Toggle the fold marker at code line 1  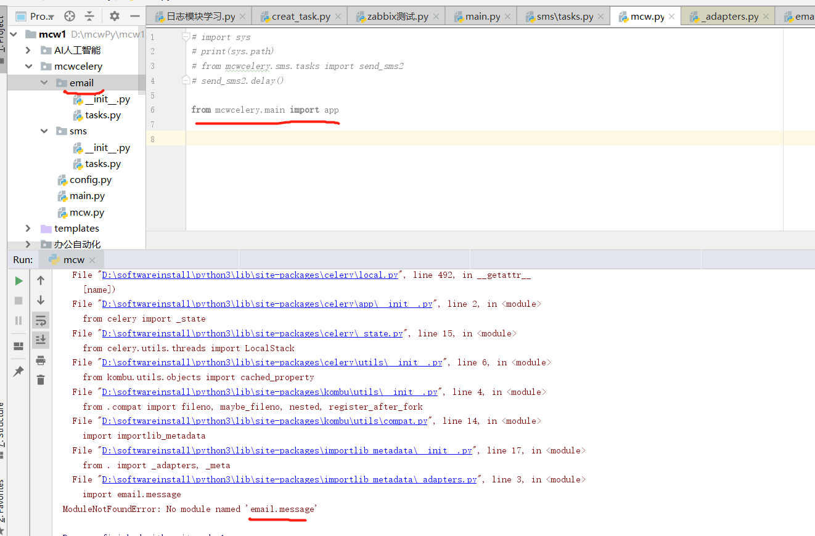click(186, 37)
